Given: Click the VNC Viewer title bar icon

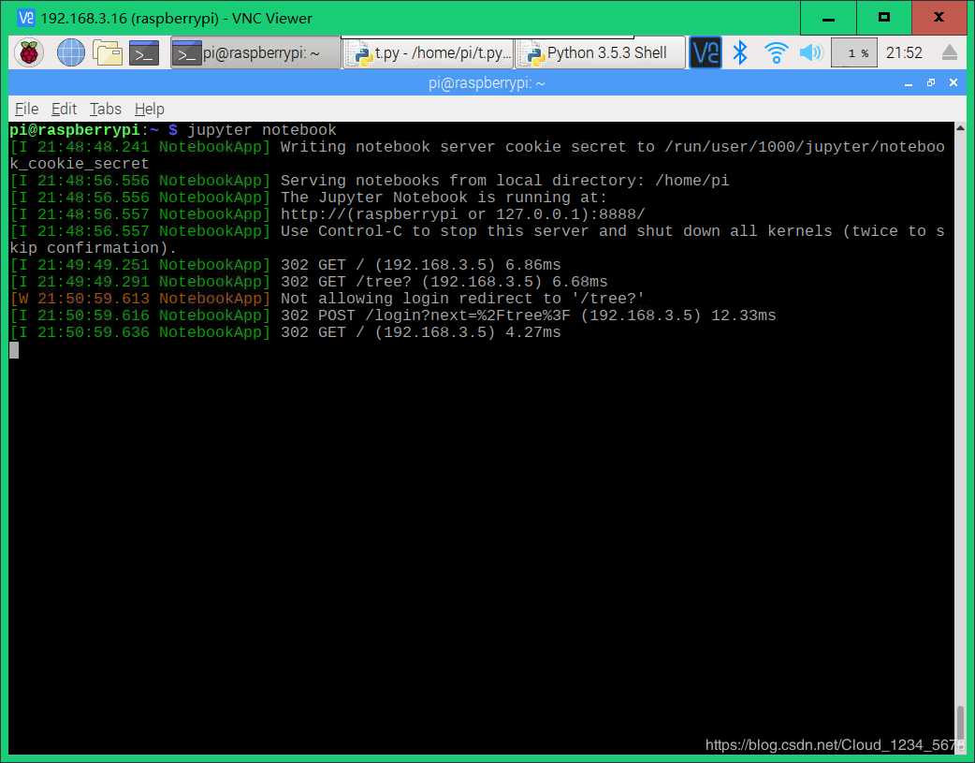Looking at the screenshot, I should [25, 18].
